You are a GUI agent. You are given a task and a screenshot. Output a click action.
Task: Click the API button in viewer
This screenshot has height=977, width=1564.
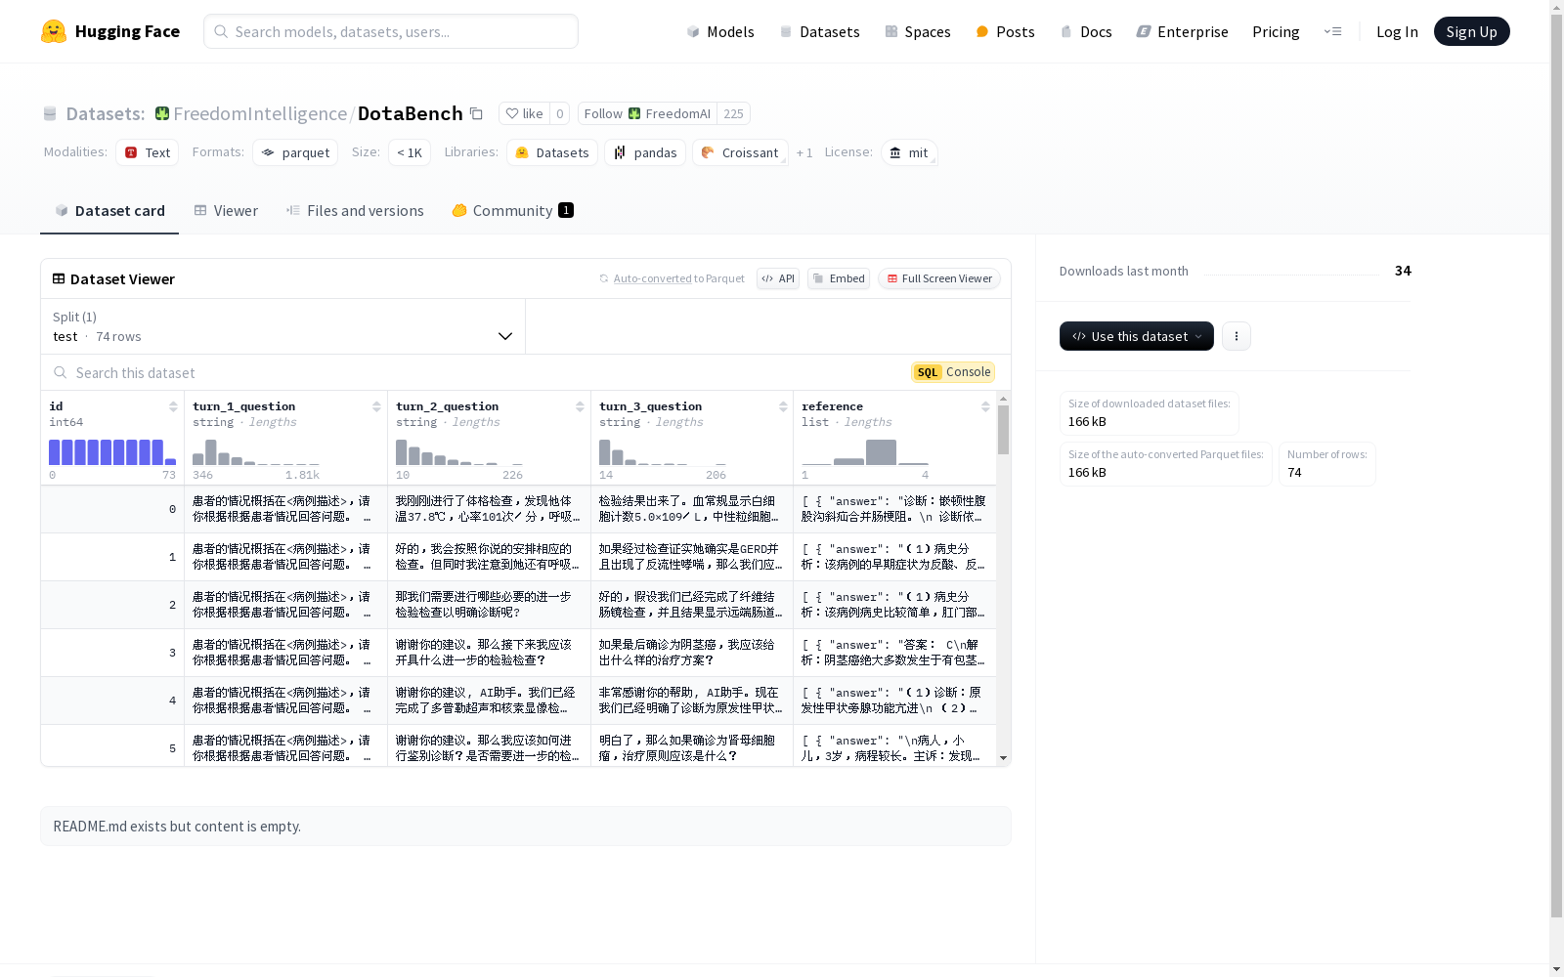tap(778, 278)
